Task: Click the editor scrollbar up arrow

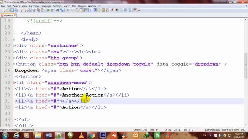Action: tap(246, 20)
